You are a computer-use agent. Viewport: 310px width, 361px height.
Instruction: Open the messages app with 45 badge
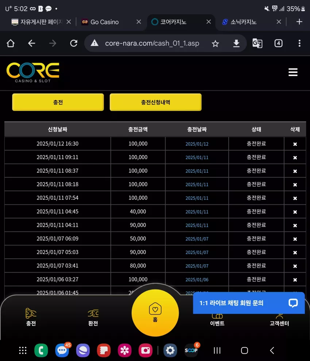click(x=62, y=350)
